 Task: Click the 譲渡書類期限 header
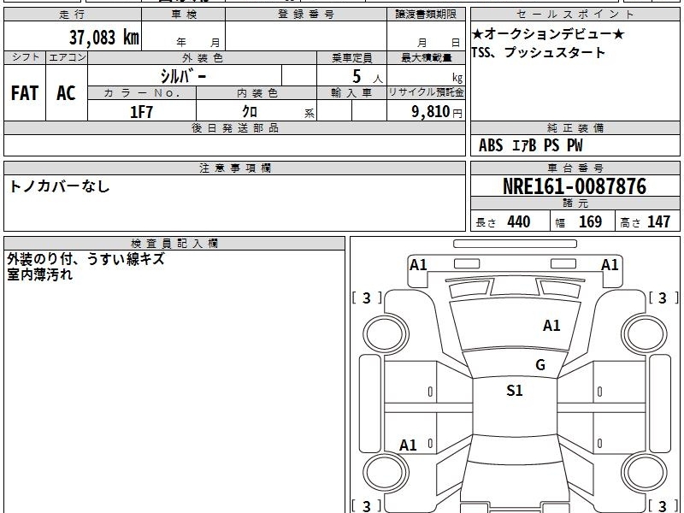coord(426,15)
